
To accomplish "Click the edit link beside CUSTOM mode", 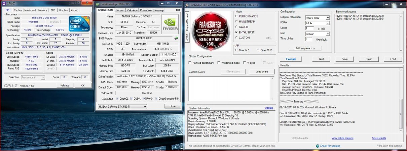I will click(269, 38).
